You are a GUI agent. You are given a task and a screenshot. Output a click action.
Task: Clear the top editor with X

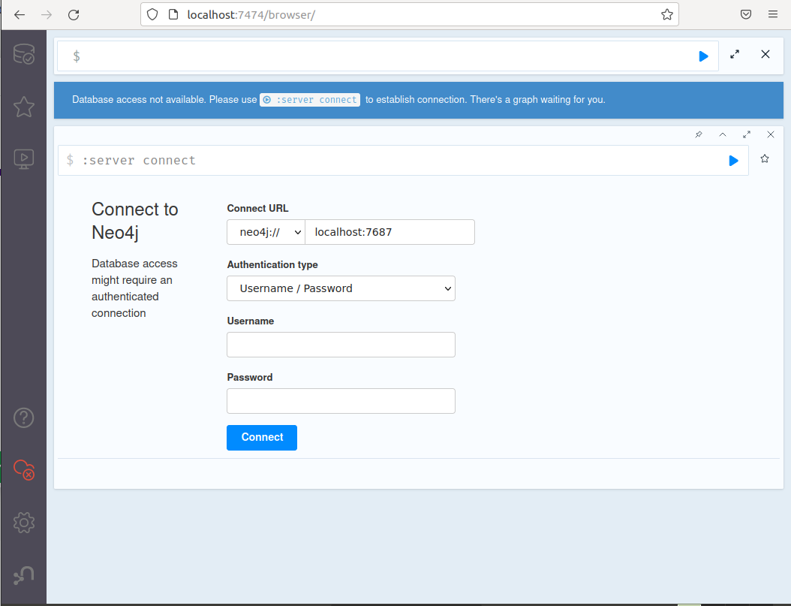(x=765, y=54)
